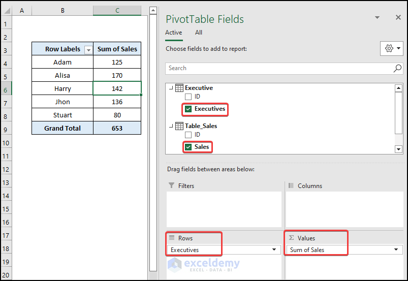
Task: Uncheck the Sales field checkbox
Action: point(189,147)
